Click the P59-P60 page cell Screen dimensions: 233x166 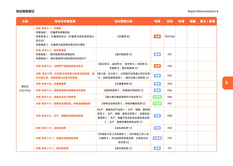click(x=170, y=37)
